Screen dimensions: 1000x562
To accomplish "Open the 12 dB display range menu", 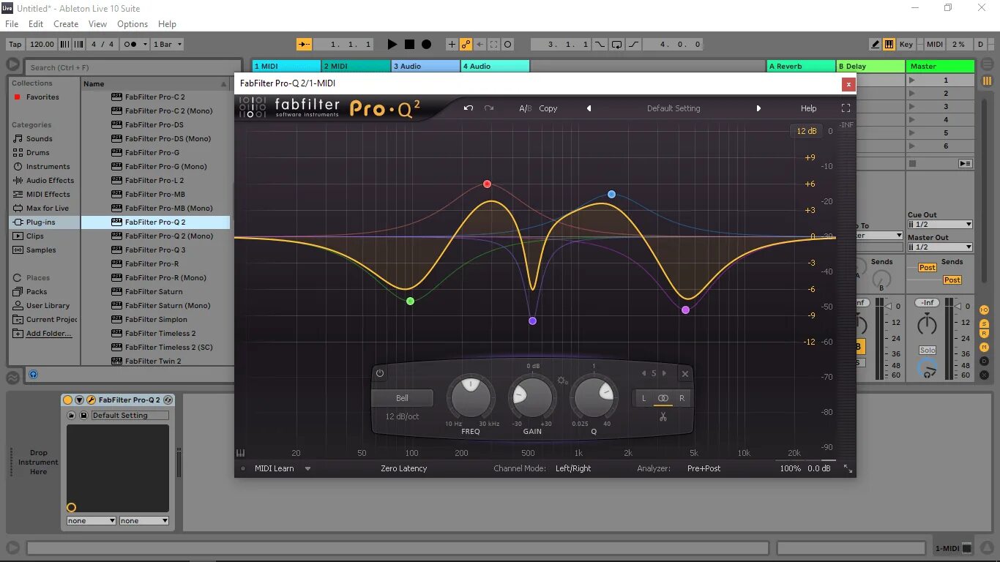I will (807, 131).
